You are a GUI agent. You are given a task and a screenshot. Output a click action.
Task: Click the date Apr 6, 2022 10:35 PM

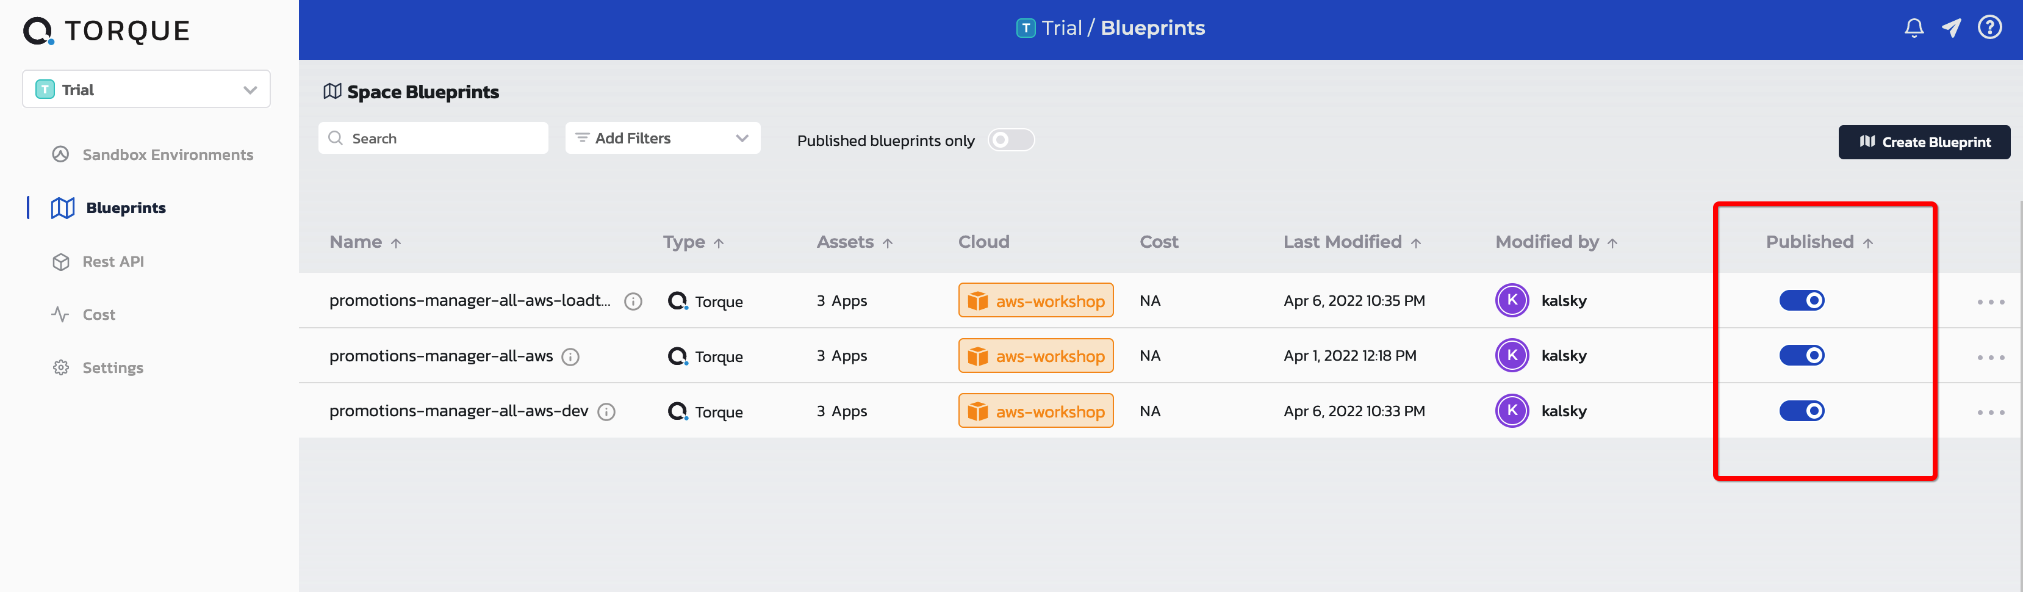pyautogui.click(x=1354, y=301)
